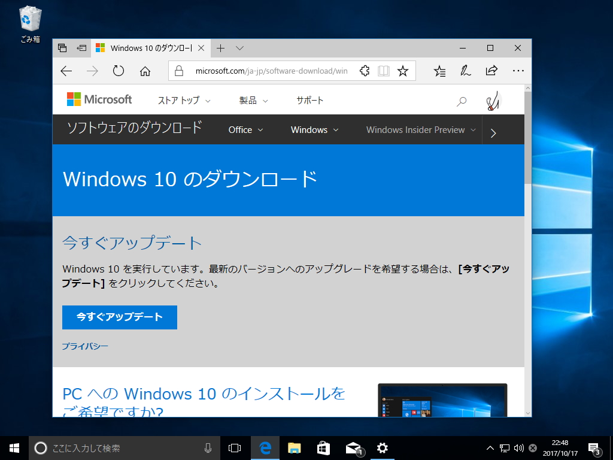The height and width of the screenshot is (460, 613).
Task: Click the sign-in account icon
Action: coord(492,100)
